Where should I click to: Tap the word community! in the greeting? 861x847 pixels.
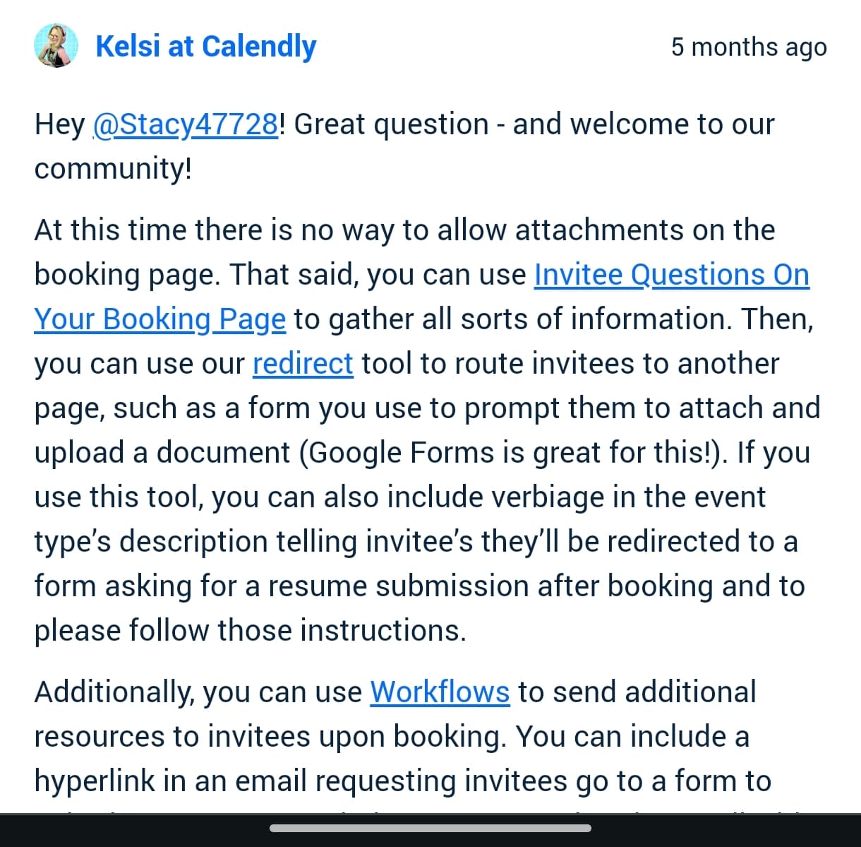click(x=113, y=169)
